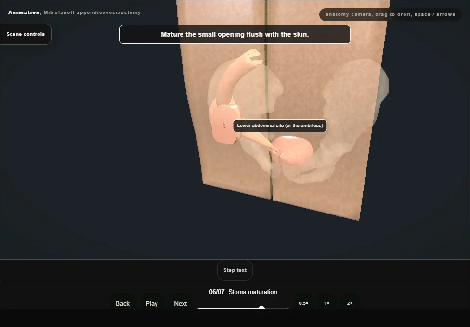Click the 'Lower abdominal site (or the umbilicus)' label

(280, 126)
